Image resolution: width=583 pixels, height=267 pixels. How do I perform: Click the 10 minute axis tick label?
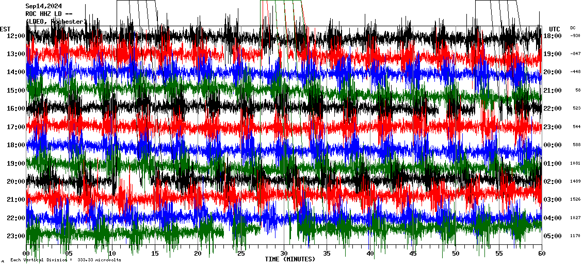(112, 254)
